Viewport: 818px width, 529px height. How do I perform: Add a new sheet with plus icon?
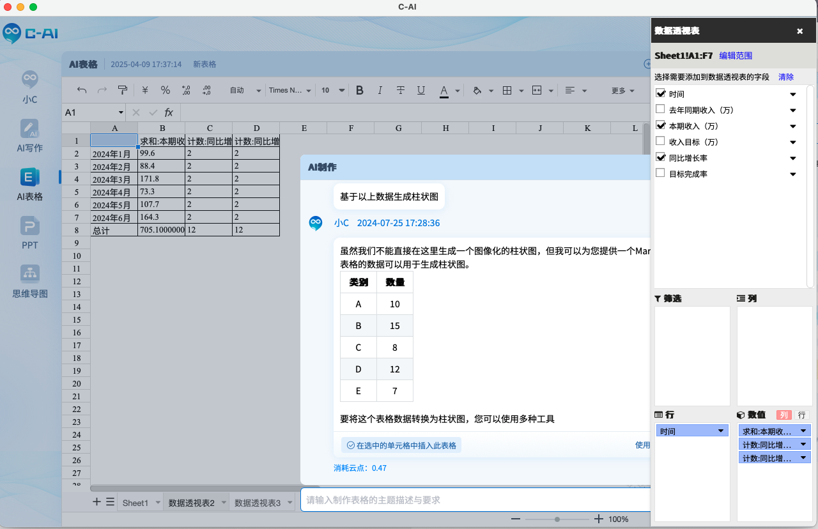click(96, 502)
